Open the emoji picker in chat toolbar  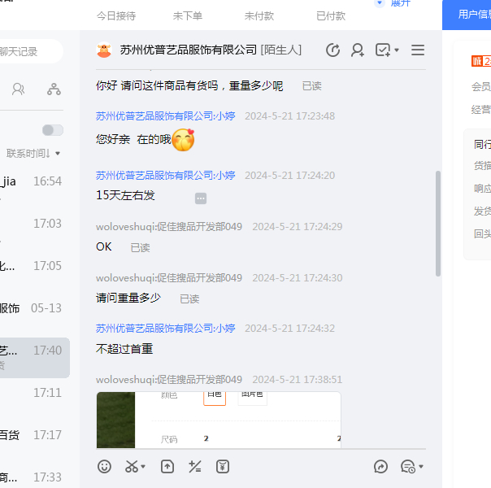point(104,466)
